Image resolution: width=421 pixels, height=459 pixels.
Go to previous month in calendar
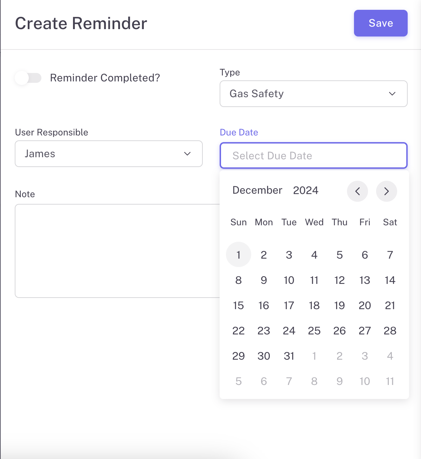point(357,191)
